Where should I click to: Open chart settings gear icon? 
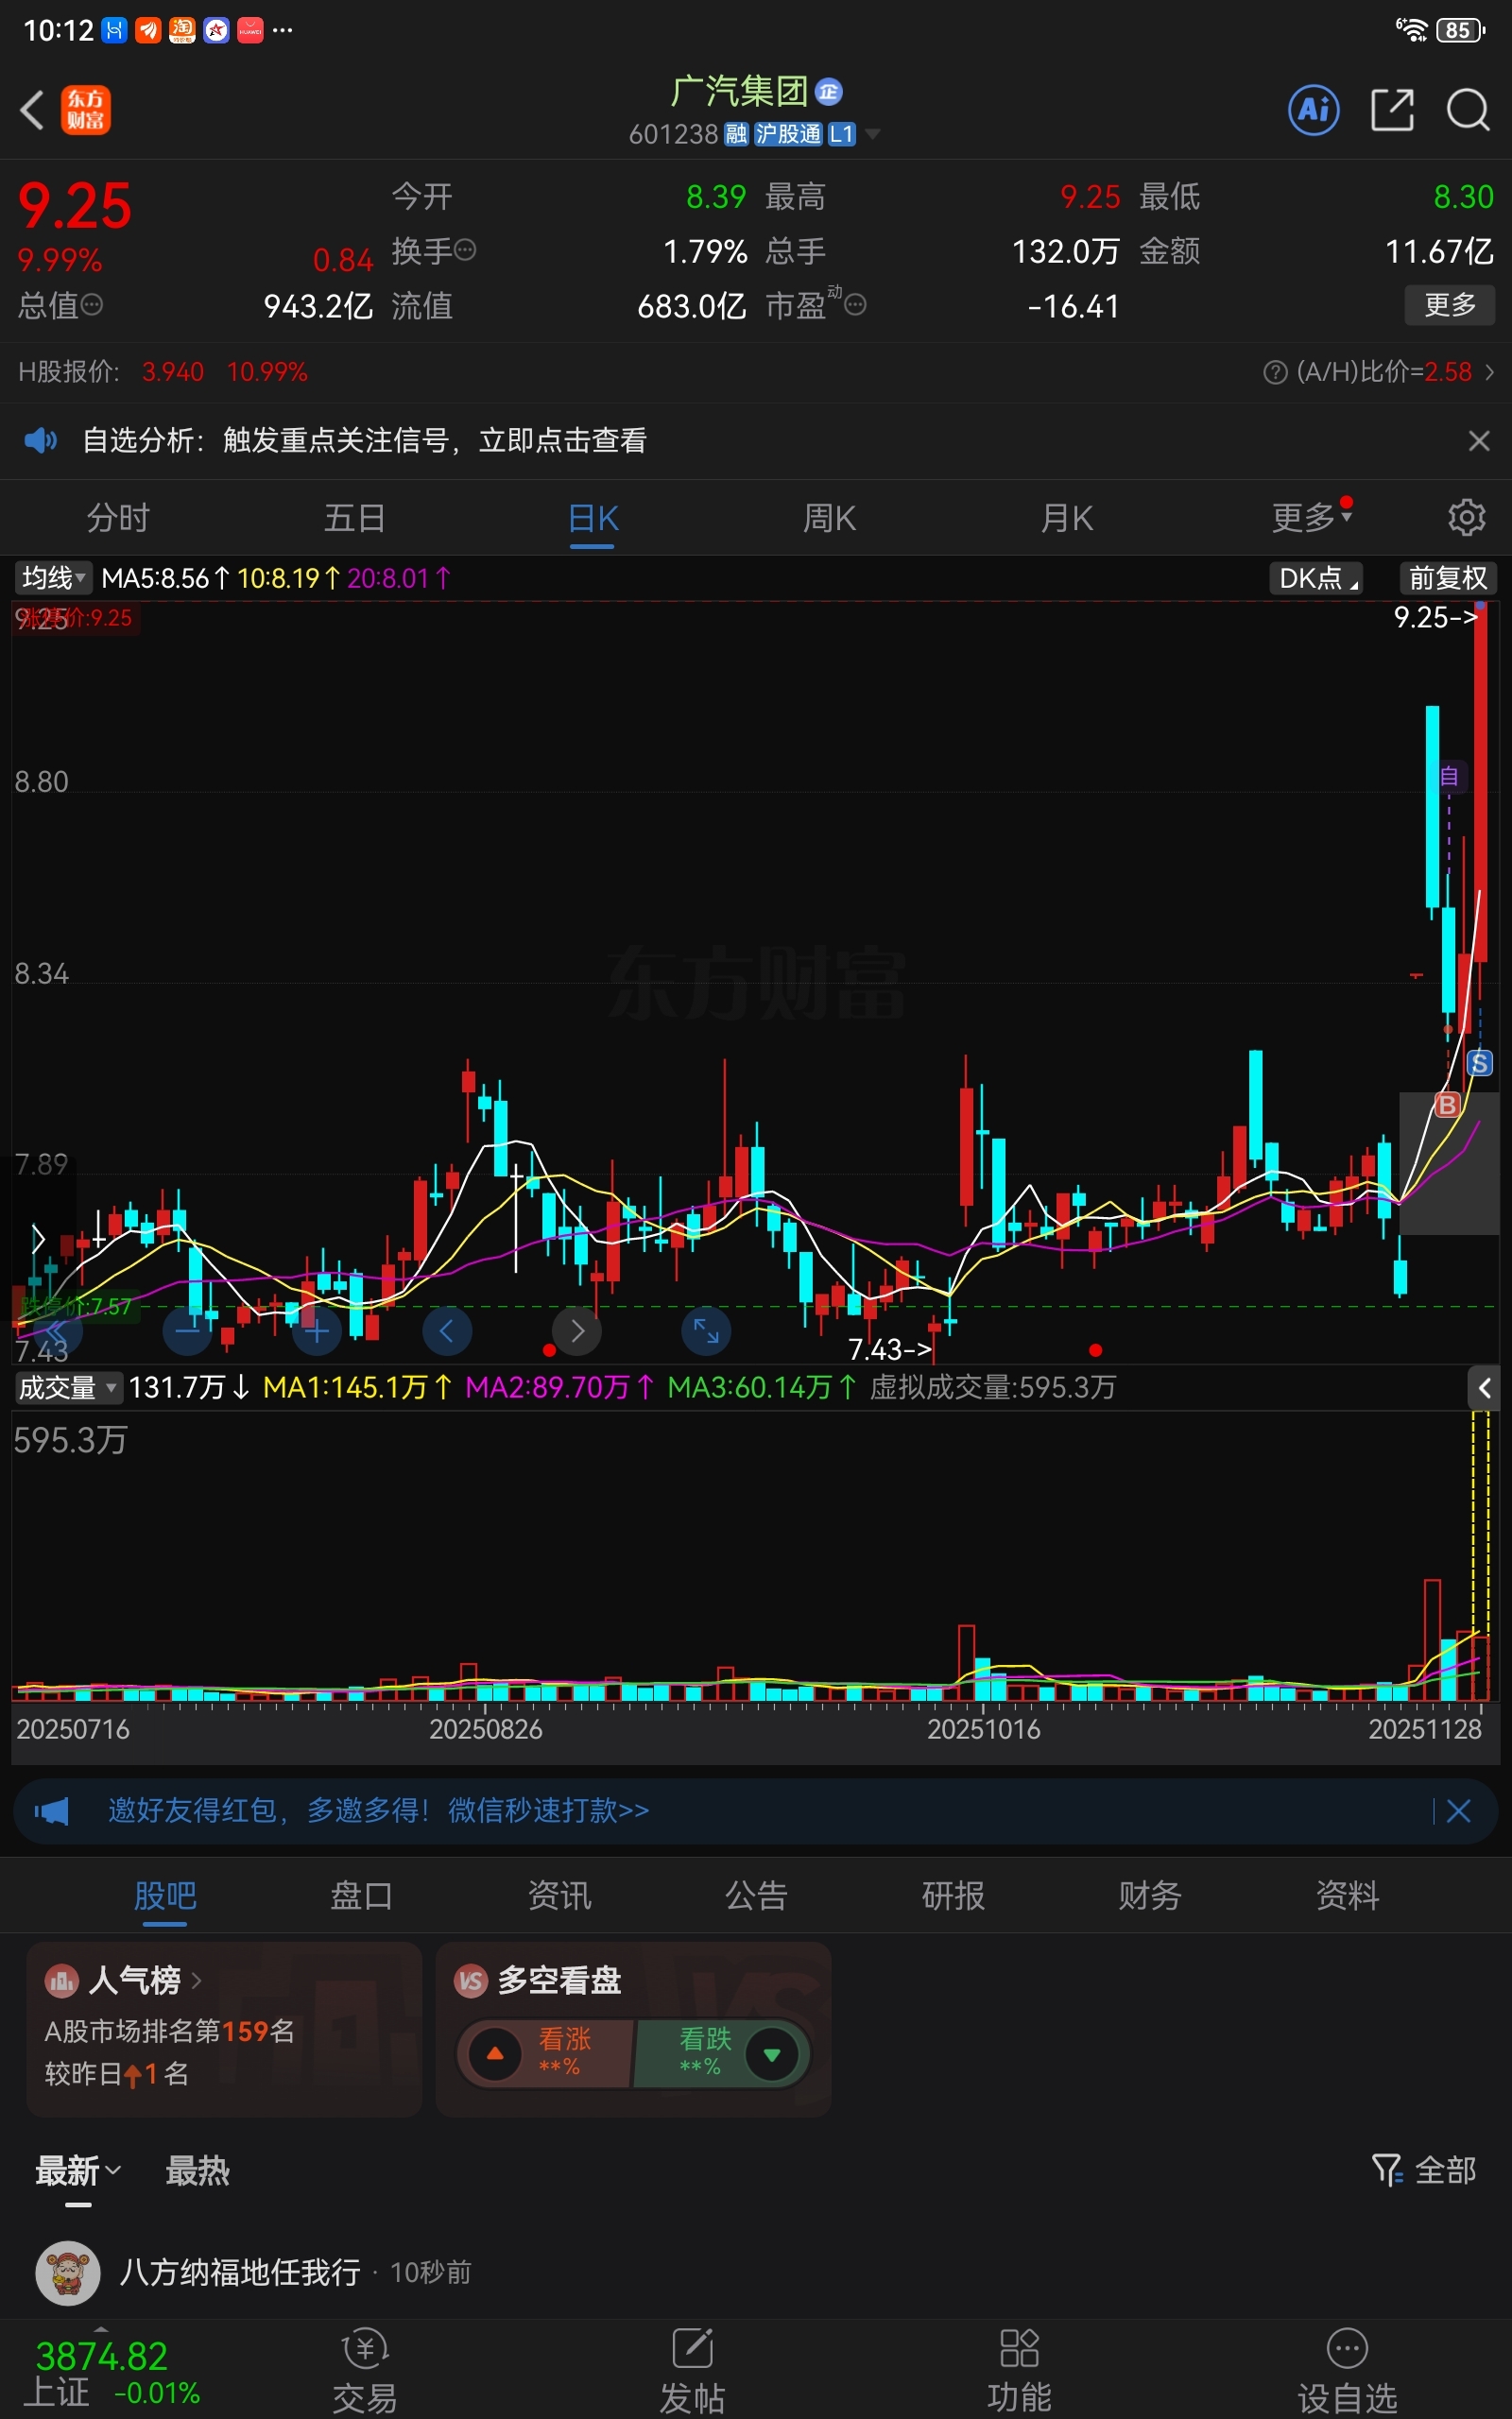[x=1466, y=517]
